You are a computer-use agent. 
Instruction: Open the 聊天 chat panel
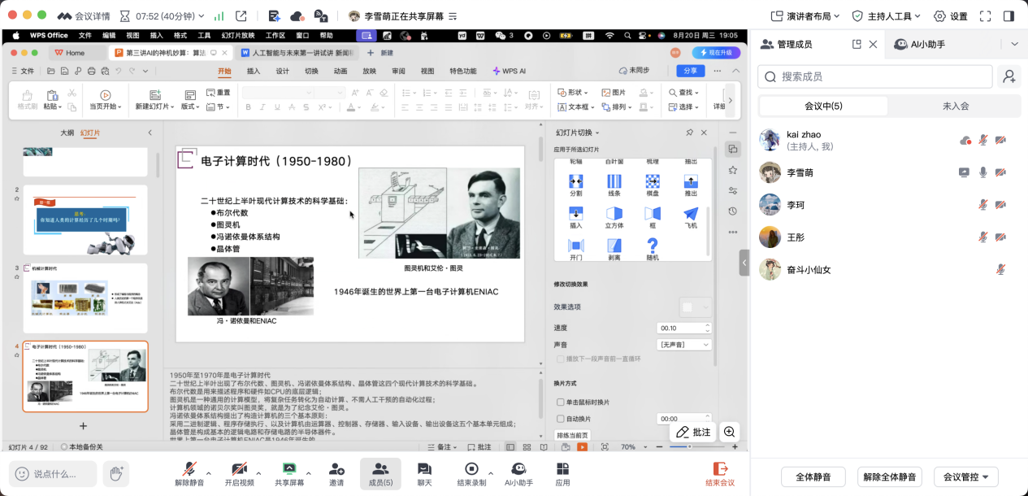click(x=424, y=469)
